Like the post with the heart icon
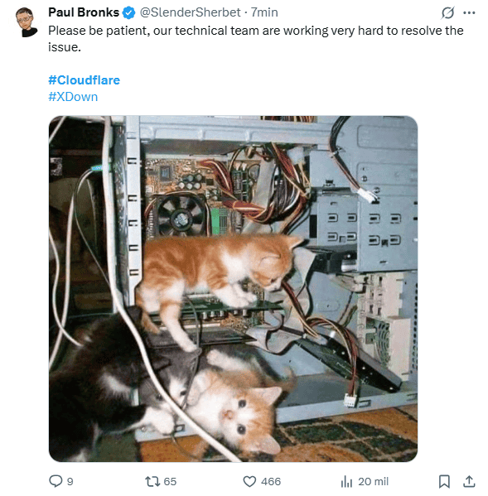Image resolution: width=488 pixels, height=496 pixels. click(249, 481)
